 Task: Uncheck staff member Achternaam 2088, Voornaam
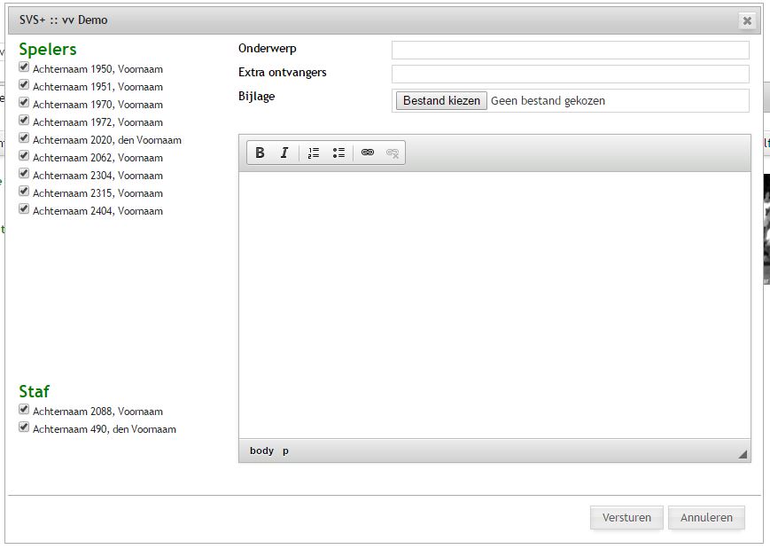coord(24,410)
